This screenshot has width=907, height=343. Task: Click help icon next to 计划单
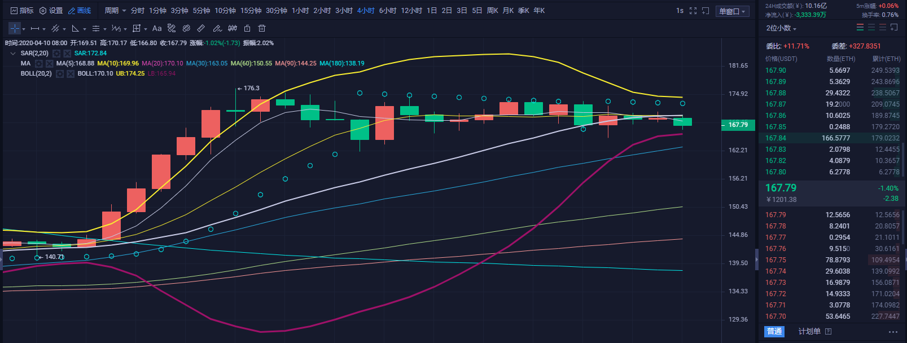tap(829, 331)
